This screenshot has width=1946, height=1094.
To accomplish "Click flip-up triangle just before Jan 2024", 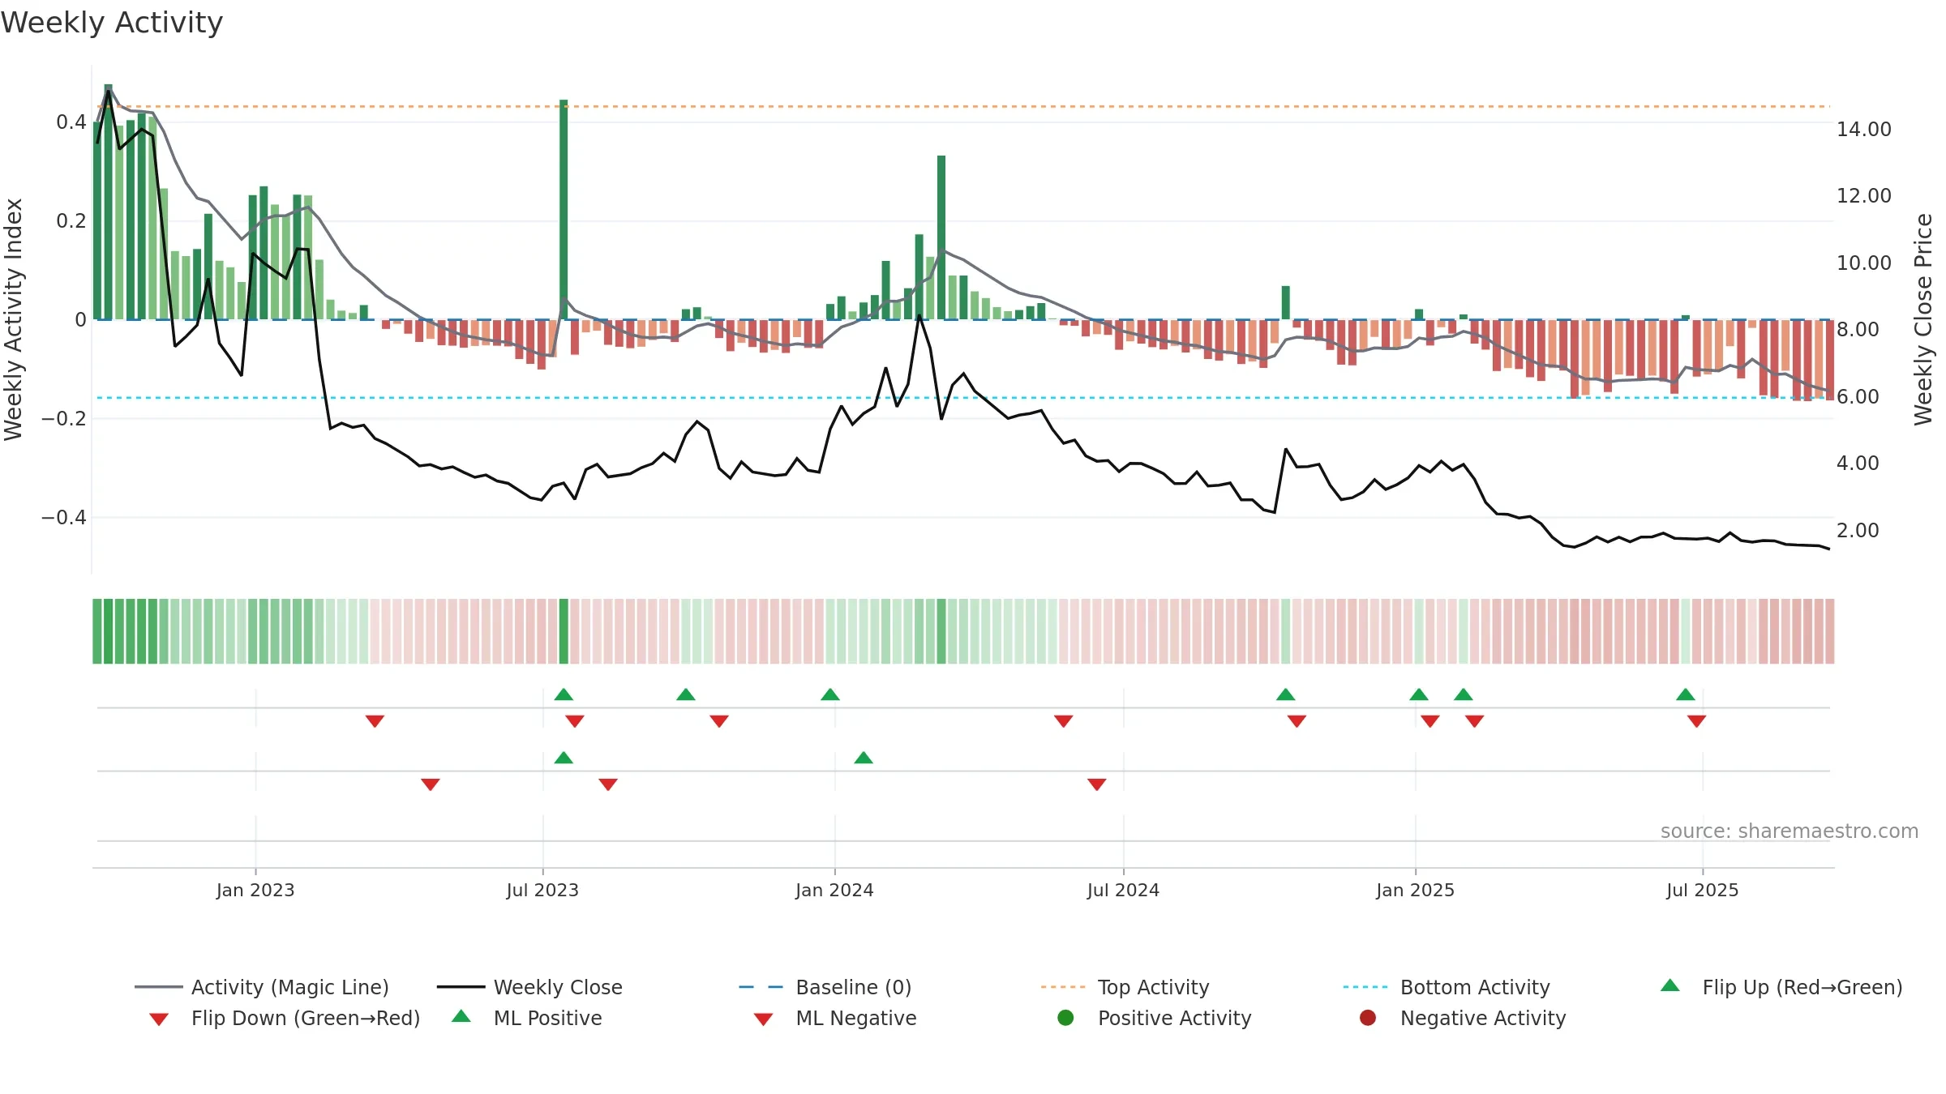I will (x=830, y=694).
